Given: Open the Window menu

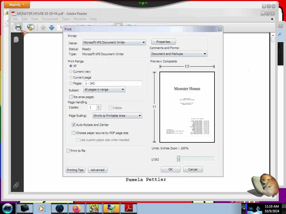Looking at the screenshot, I should click(x=80, y=19).
